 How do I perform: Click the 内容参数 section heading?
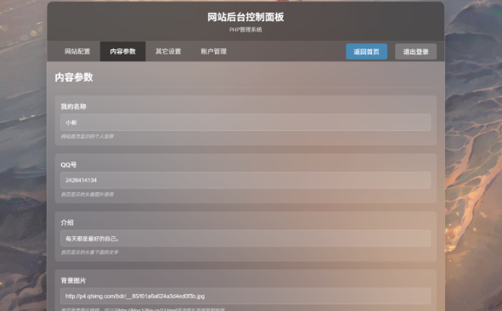74,77
